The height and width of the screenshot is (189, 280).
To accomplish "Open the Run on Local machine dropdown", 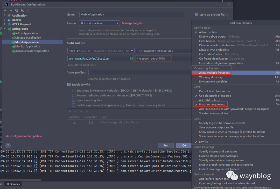I will pyautogui.click(x=99, y=23).
